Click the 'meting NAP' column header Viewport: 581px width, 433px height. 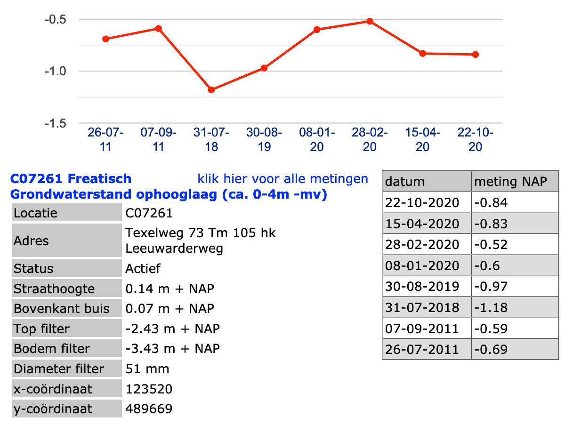[x=515, y=181]
